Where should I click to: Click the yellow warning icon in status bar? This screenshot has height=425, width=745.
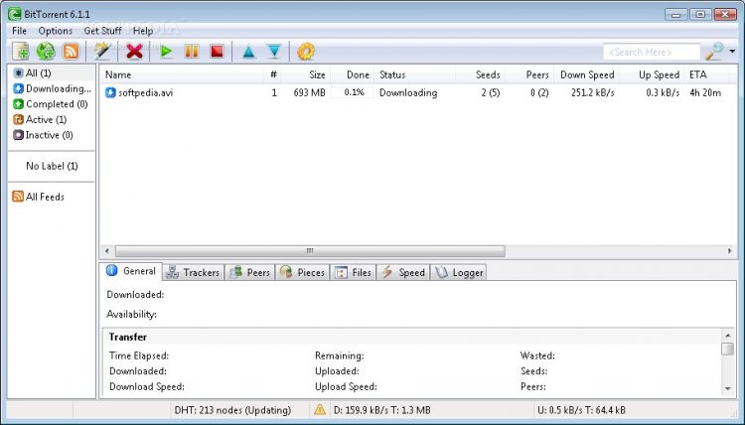point(320,409)
